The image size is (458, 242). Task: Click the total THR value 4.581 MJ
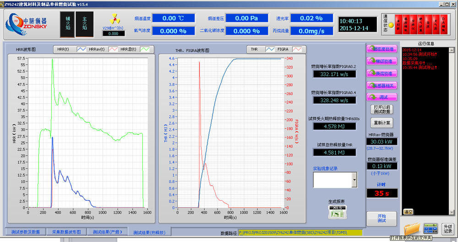(x=334, y=152)
